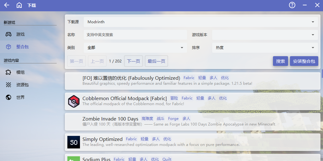Select the cube icon for 整合包
The image size is (323, 161).
[x=8, y=47]
